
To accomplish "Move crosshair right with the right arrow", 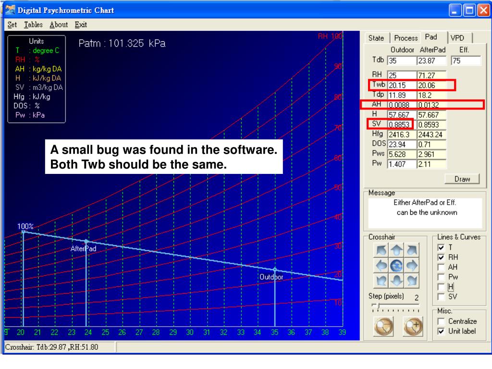I will (x=412, y=265).
